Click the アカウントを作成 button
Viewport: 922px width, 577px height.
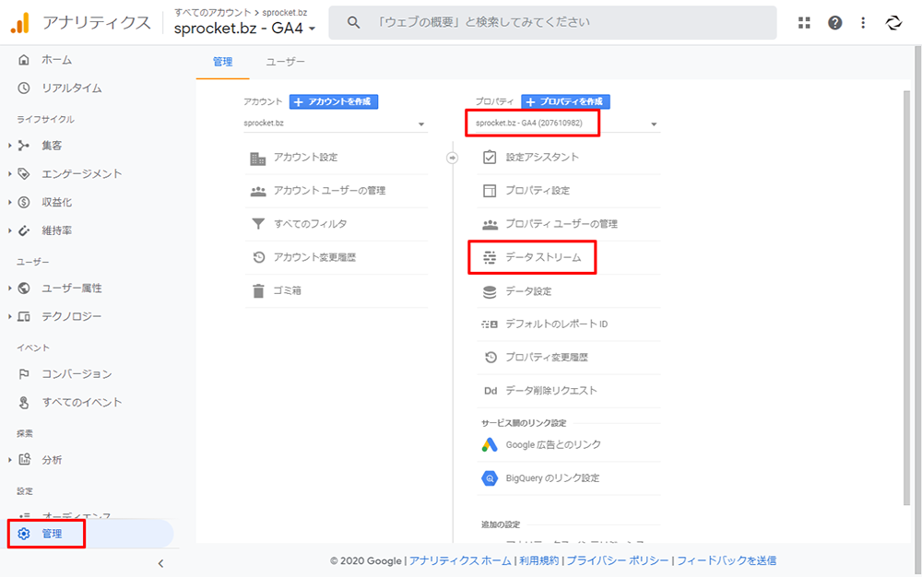coord(334,101)
